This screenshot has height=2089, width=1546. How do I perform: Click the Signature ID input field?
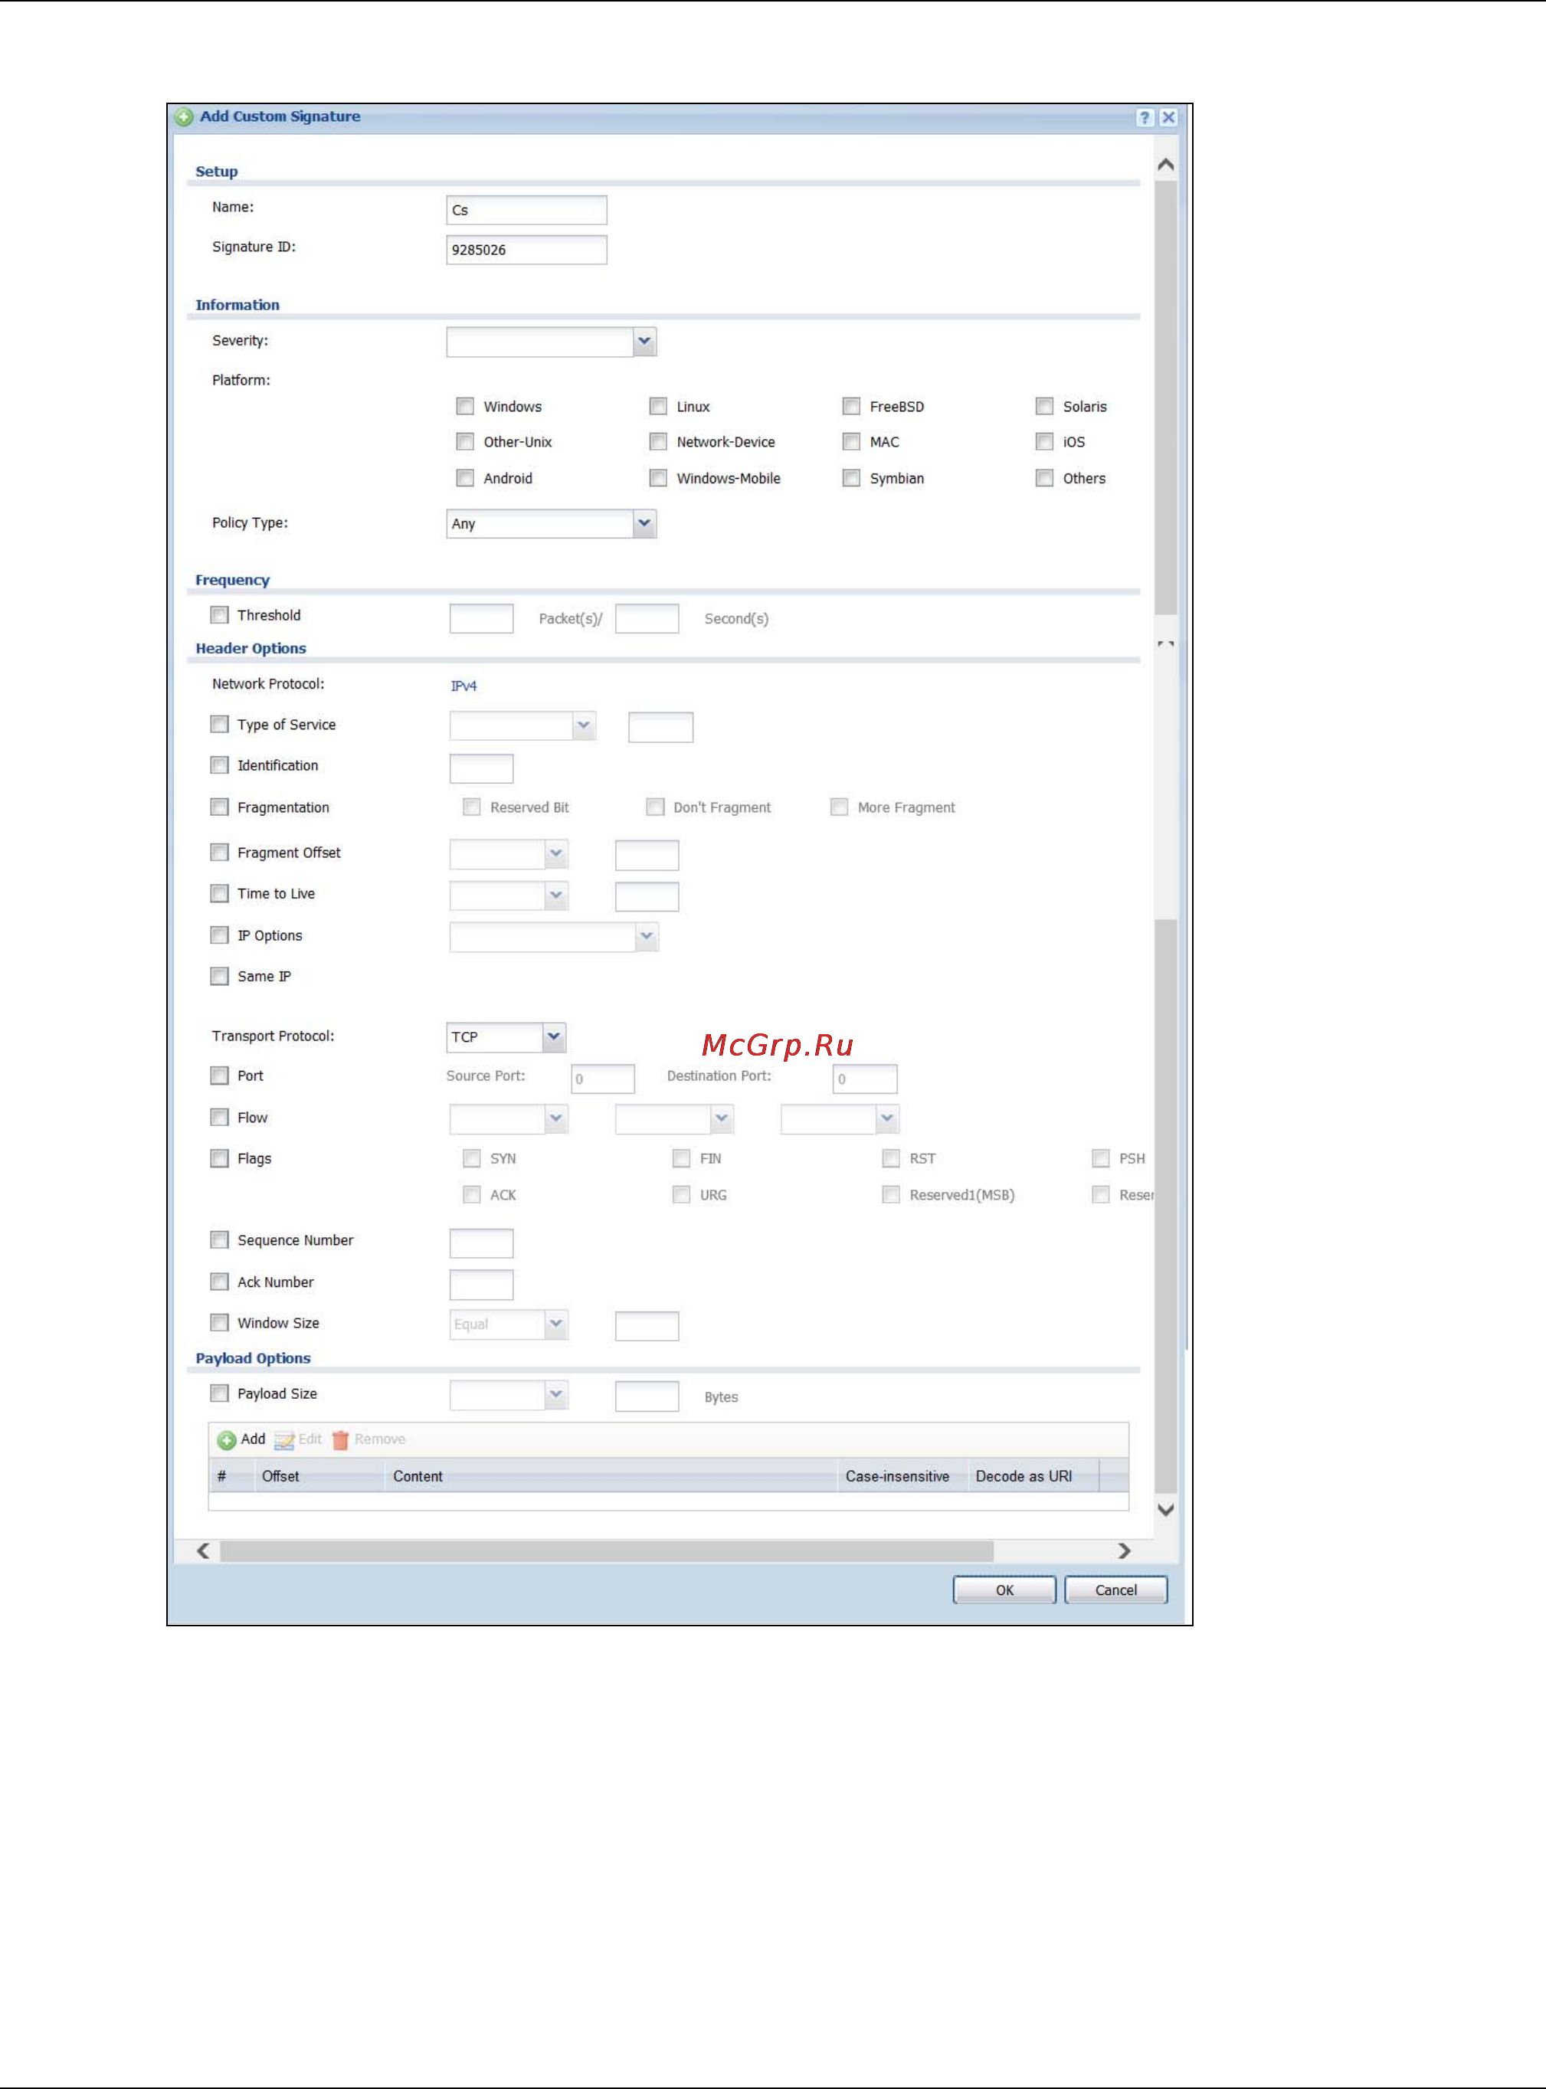(x=526, y=250)
